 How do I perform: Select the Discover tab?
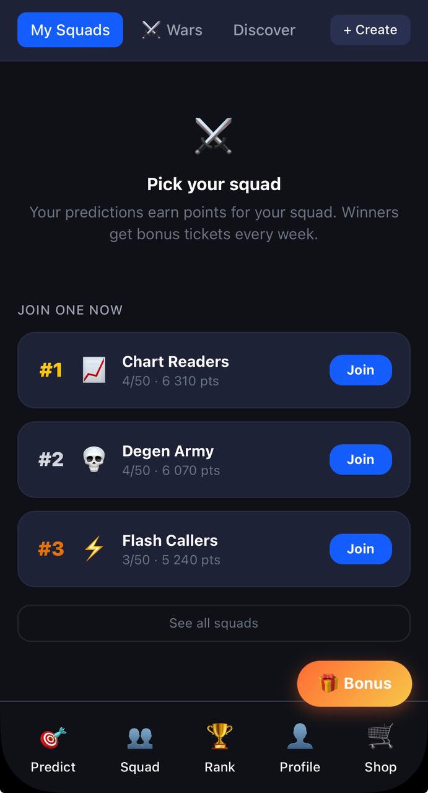264,30
